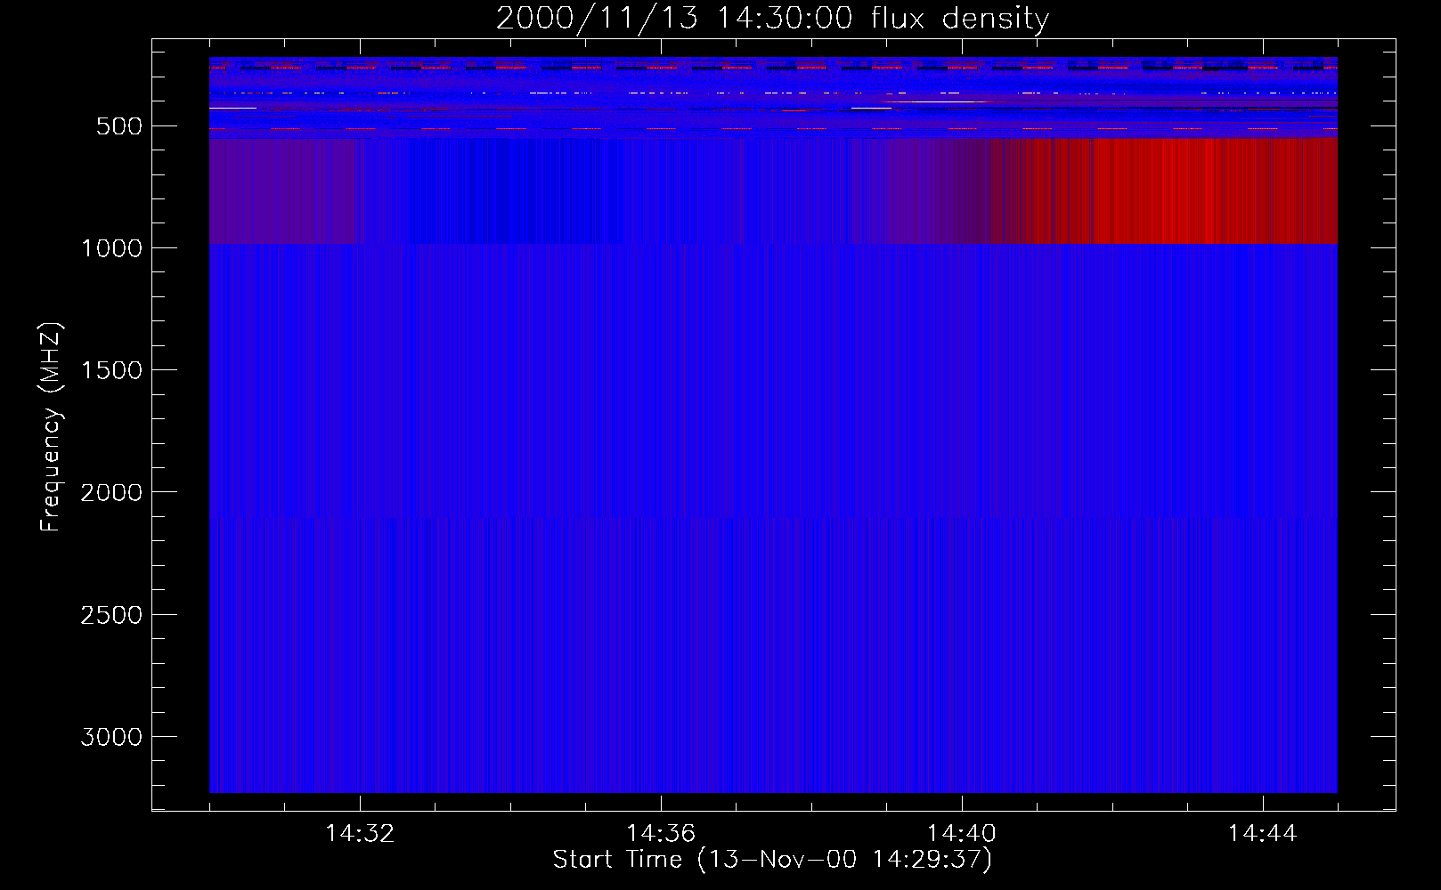Viewport: 1441px width, 890px height.
Task: Click the 1500 frequency tick label
Action: [x=111, y=370]
